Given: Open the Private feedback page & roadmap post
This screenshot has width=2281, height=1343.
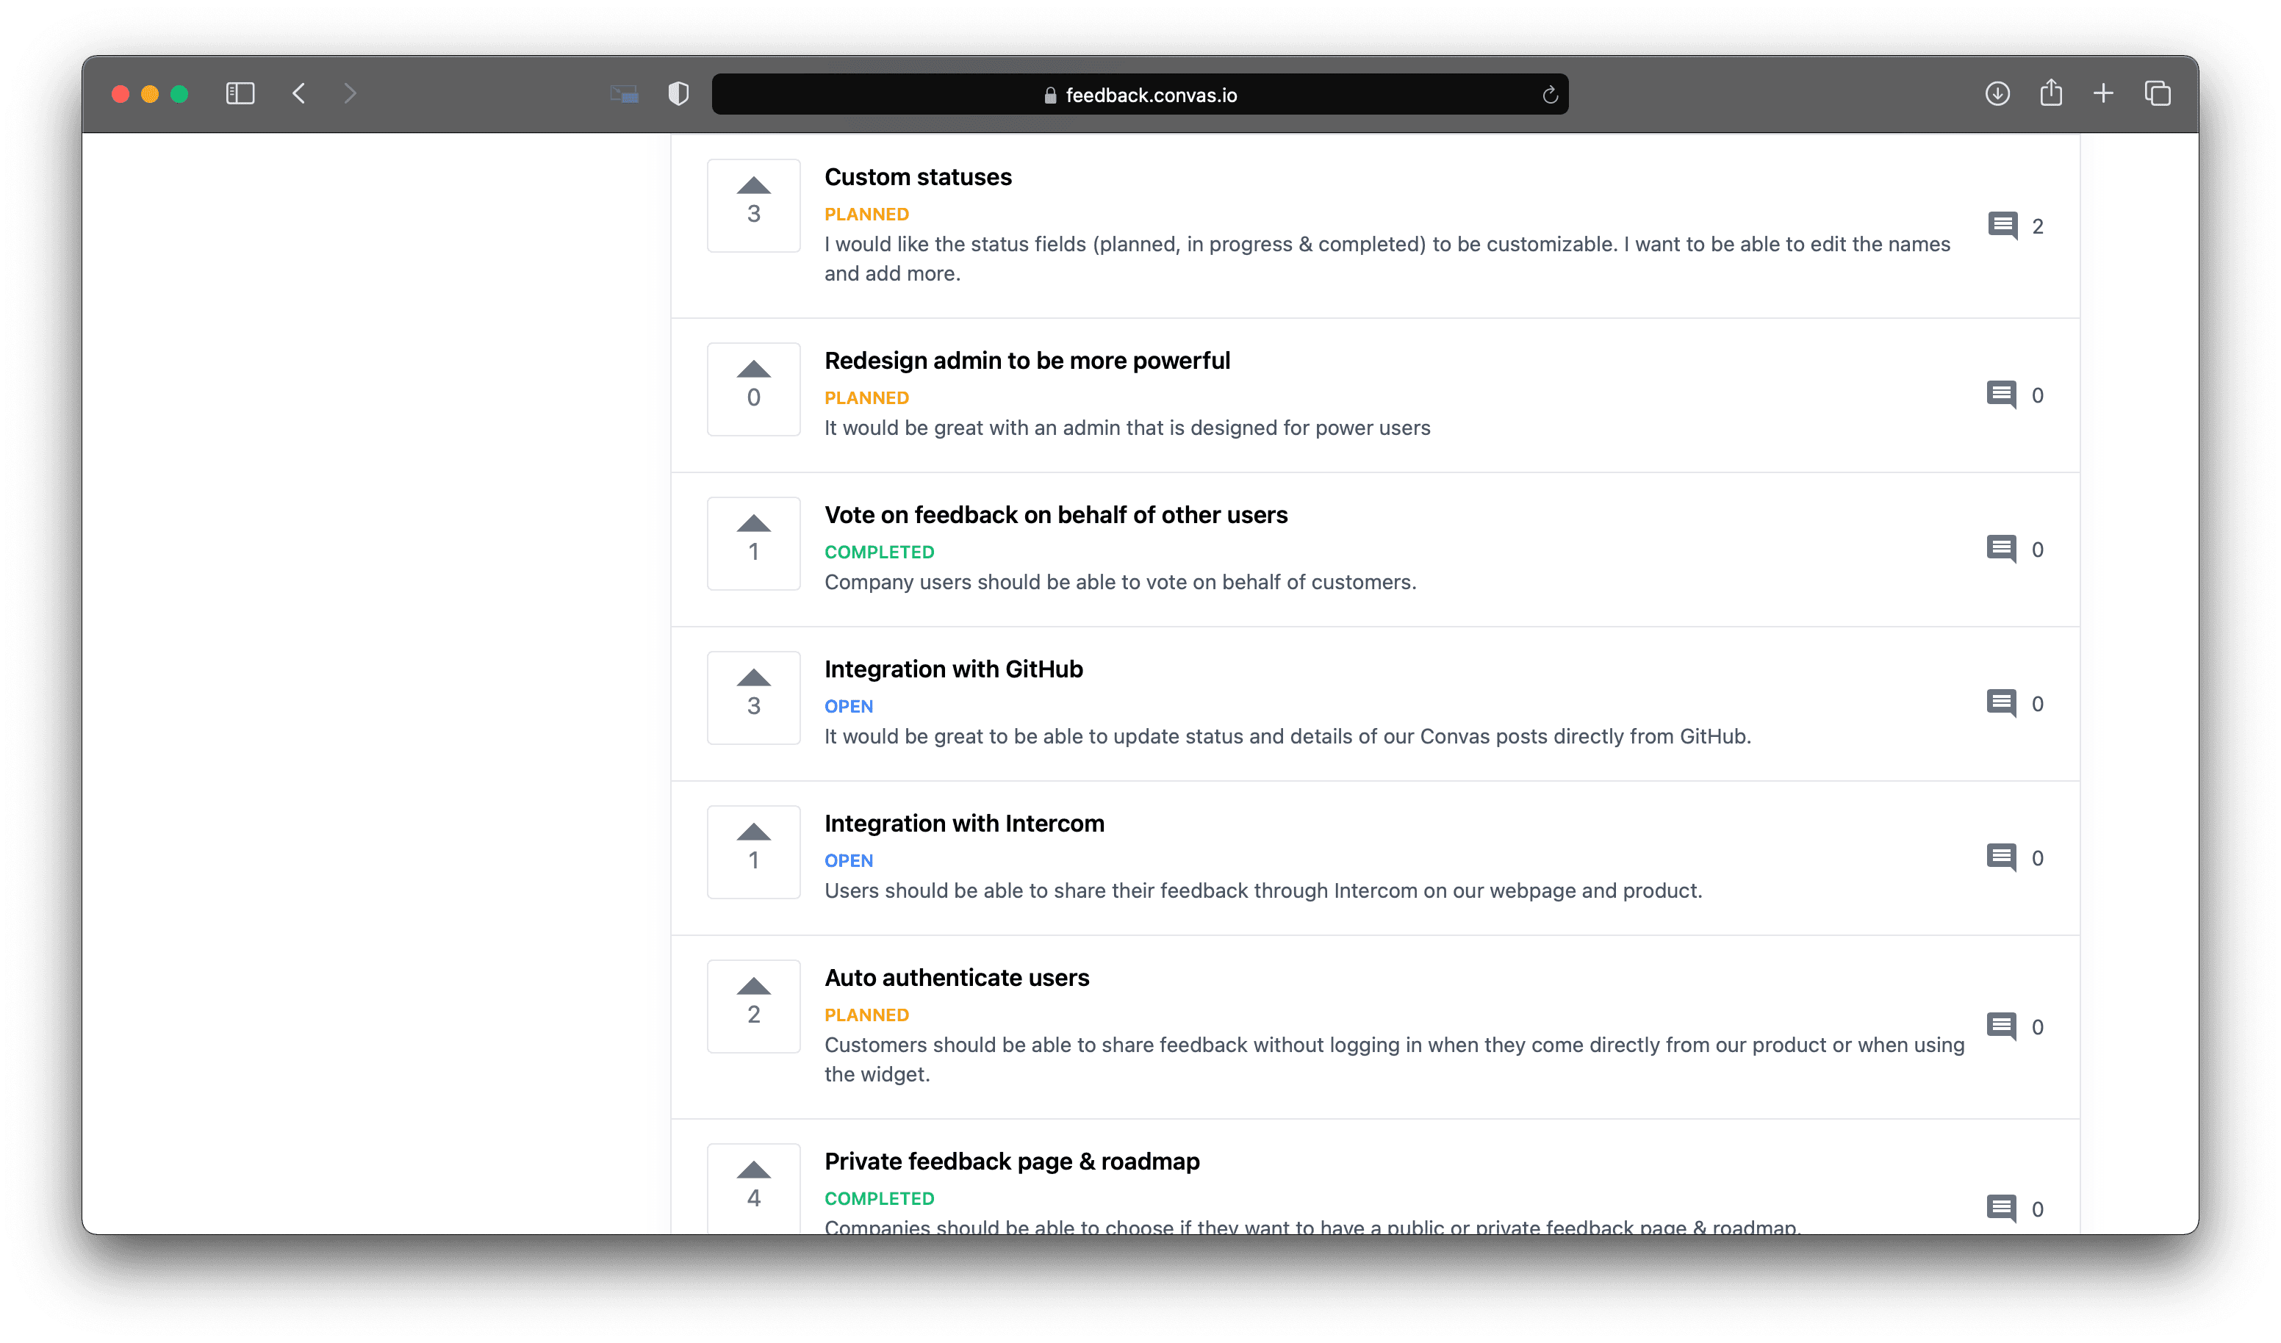Looking at the screenshot, I should coord(1011,1161).
